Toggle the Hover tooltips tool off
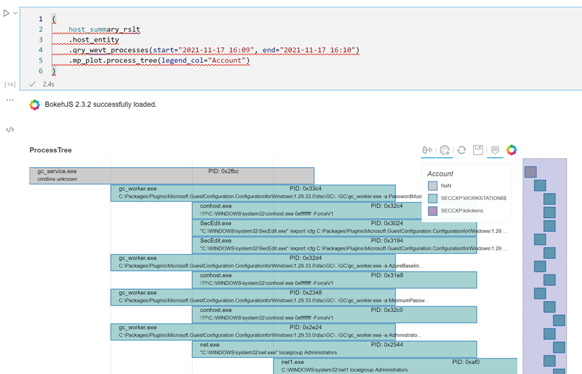The image size is (582, 374). [x=495, y=150]
